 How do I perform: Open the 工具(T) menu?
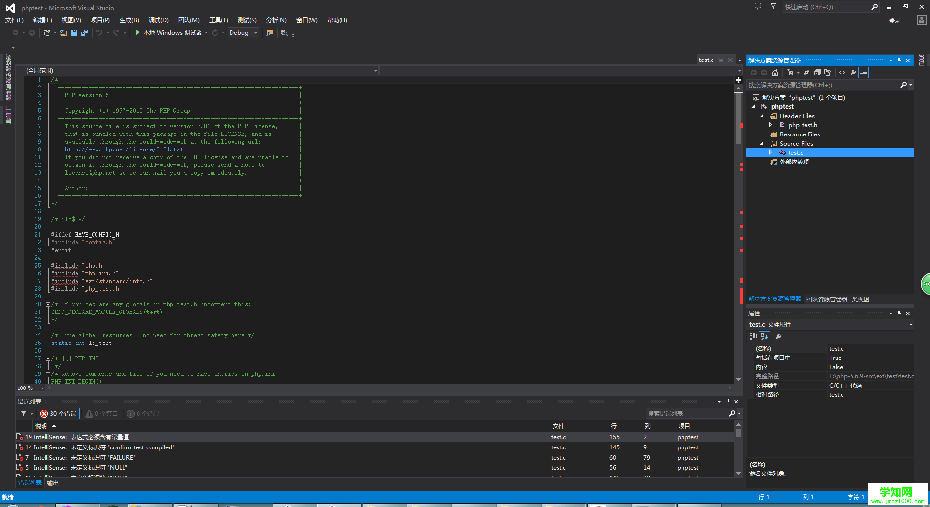point(218,20)
